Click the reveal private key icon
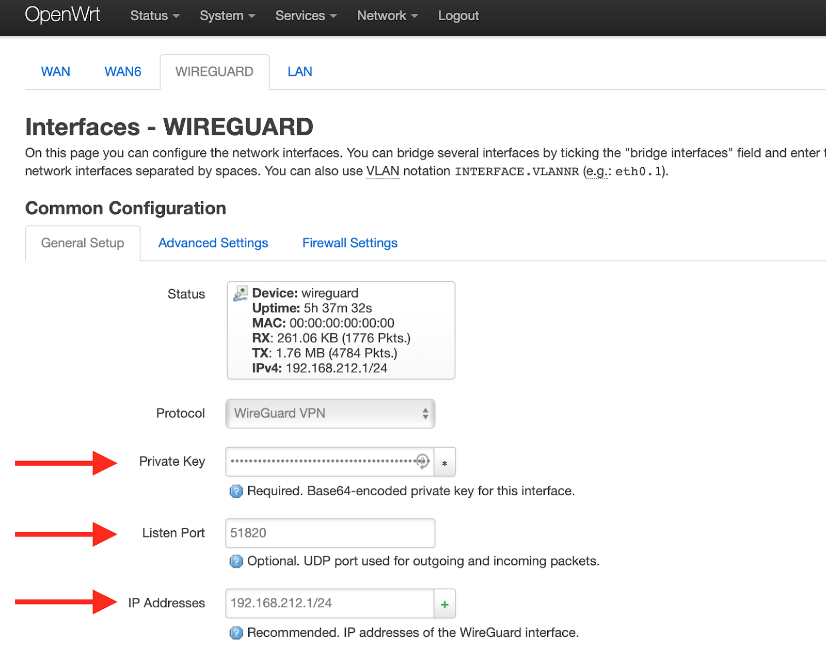This screenshot has width=826, height=663. [423, 462]
